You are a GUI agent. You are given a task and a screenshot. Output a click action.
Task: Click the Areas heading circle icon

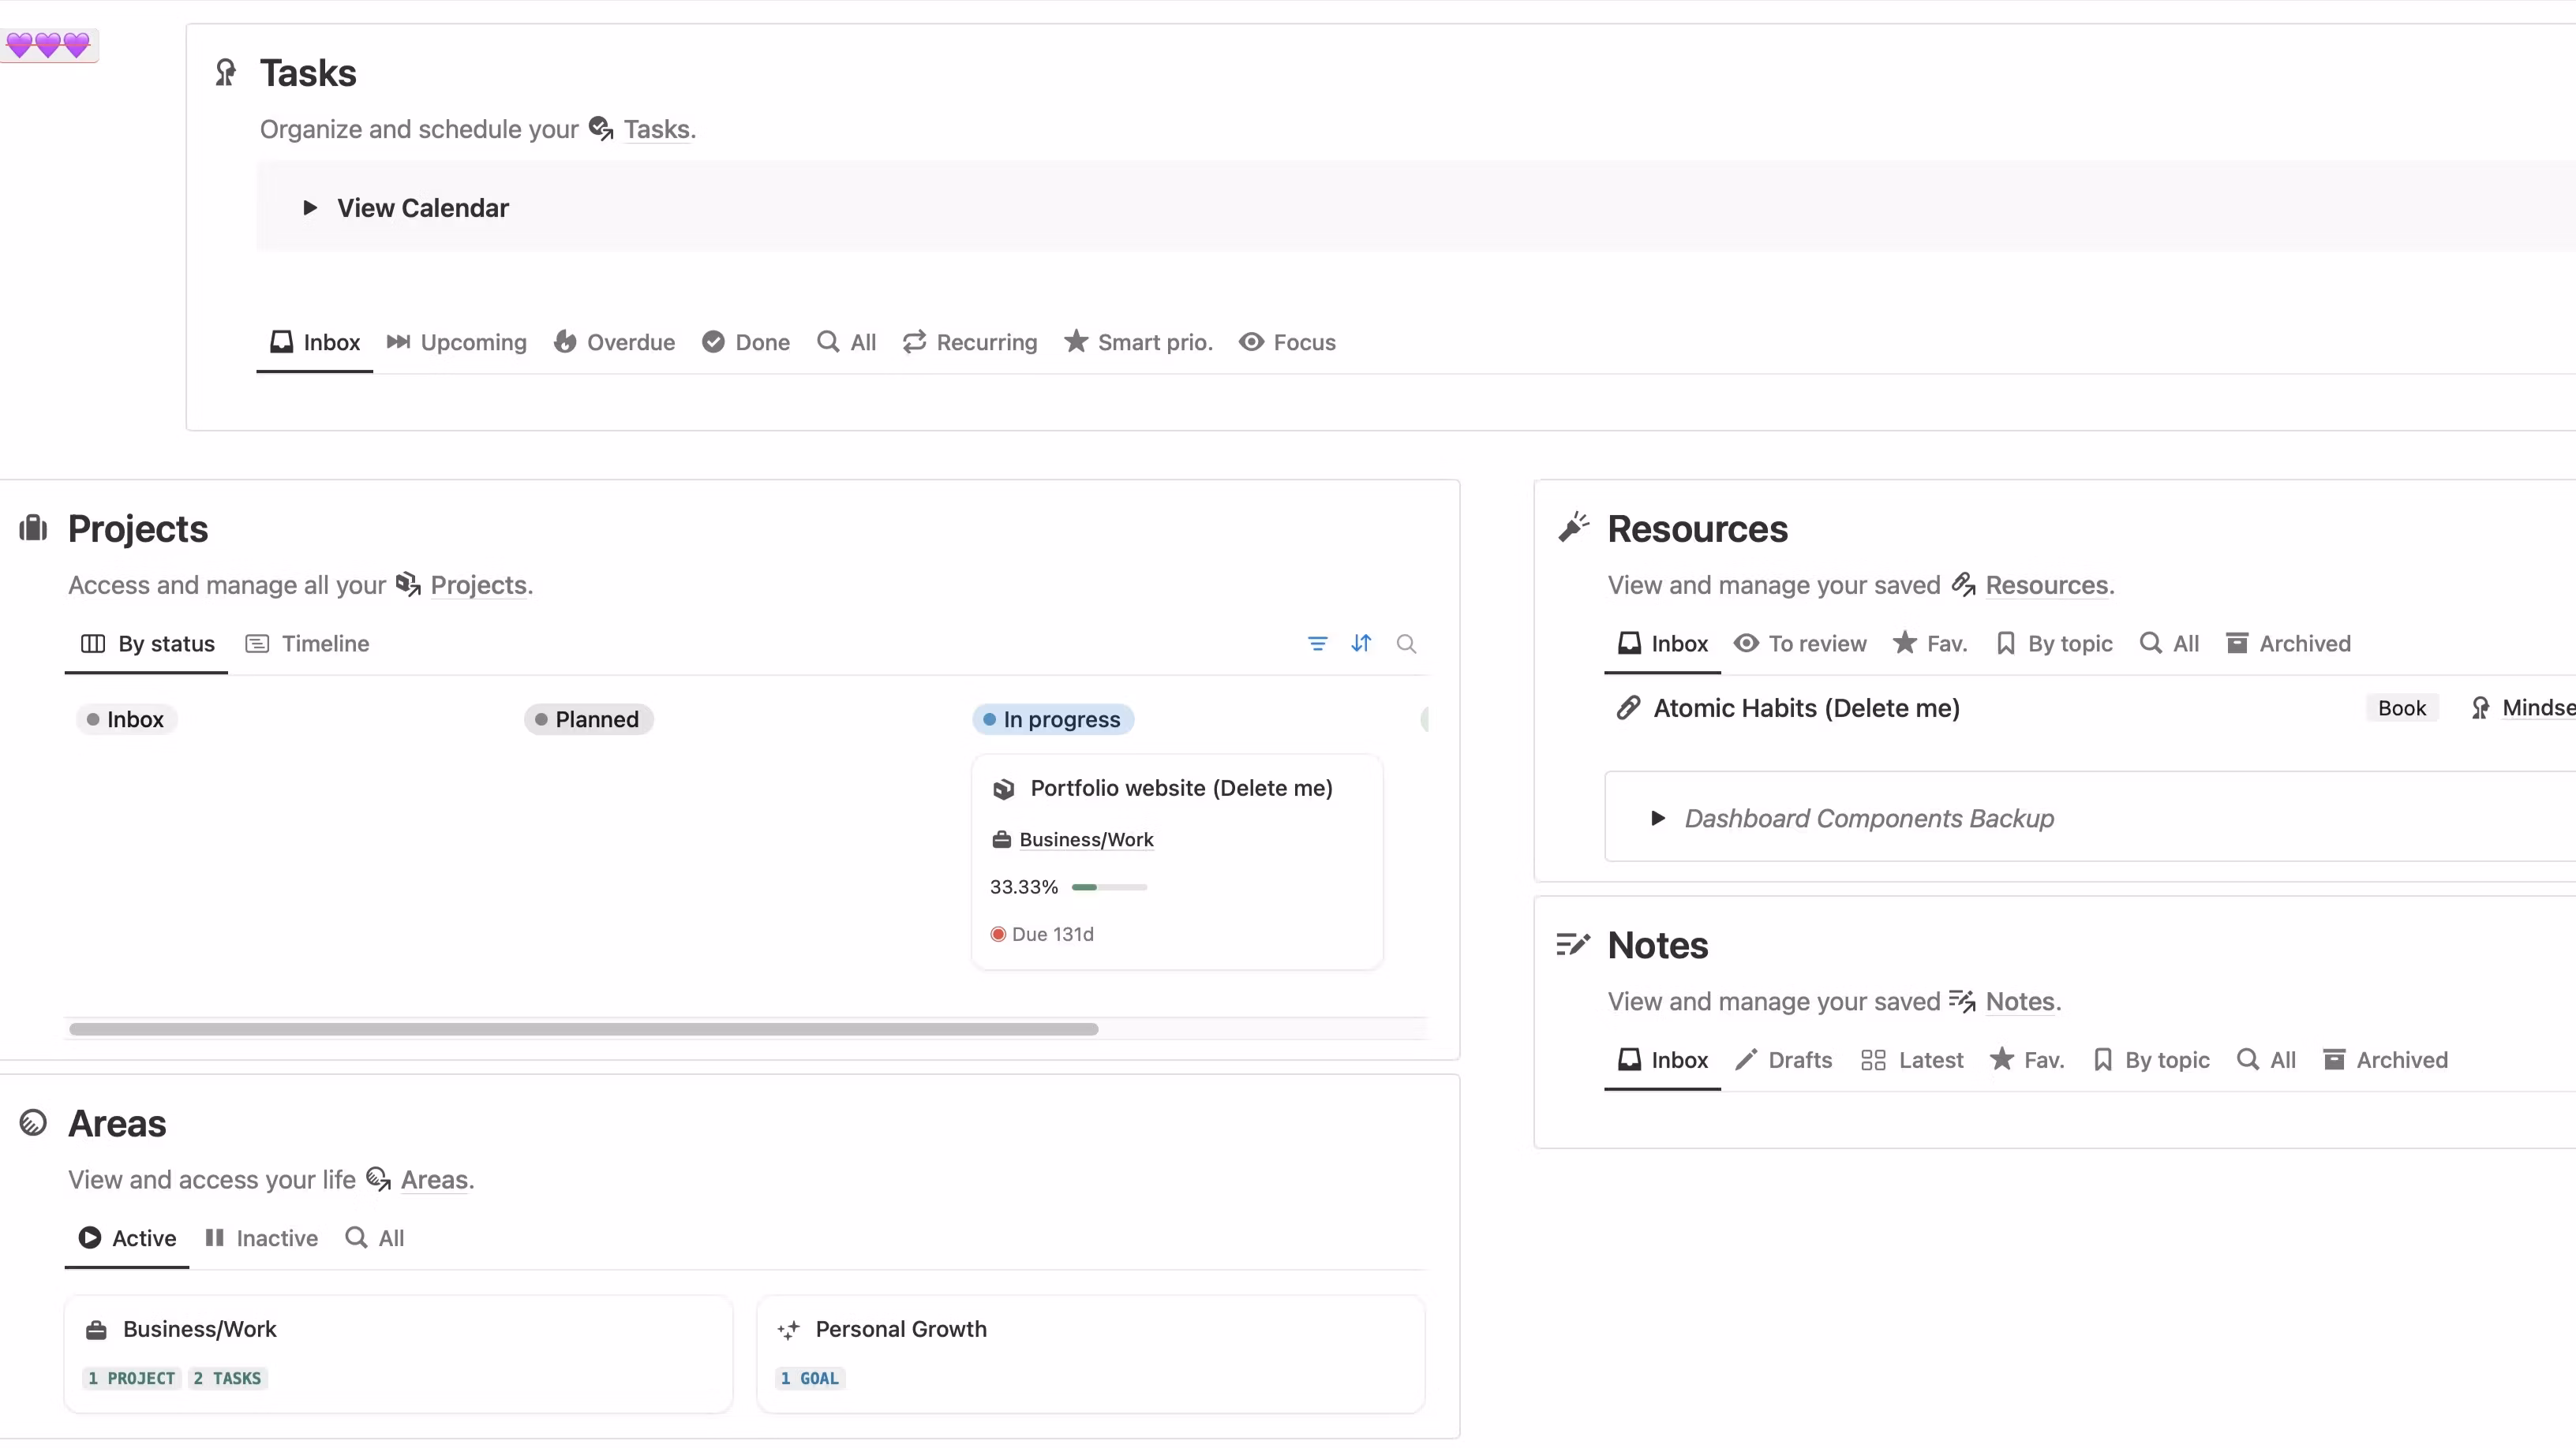[33, 1122]
